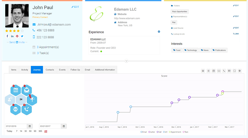
Task: Toggle the Task series in chart legend
Action: (186, 132)
